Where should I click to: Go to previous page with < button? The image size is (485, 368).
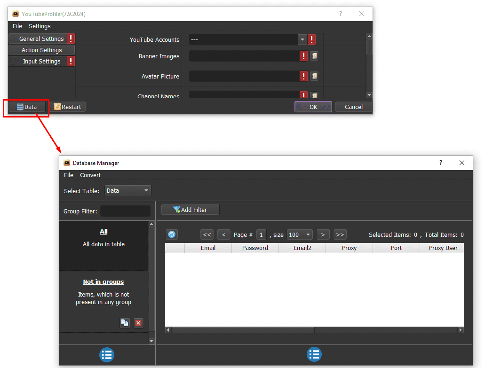223,235
